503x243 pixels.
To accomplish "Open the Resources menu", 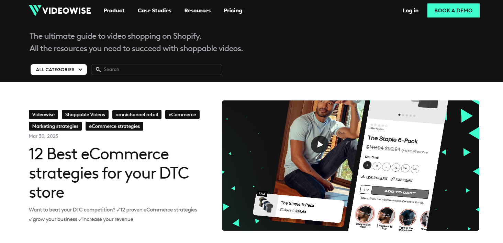I will [198, 11].
